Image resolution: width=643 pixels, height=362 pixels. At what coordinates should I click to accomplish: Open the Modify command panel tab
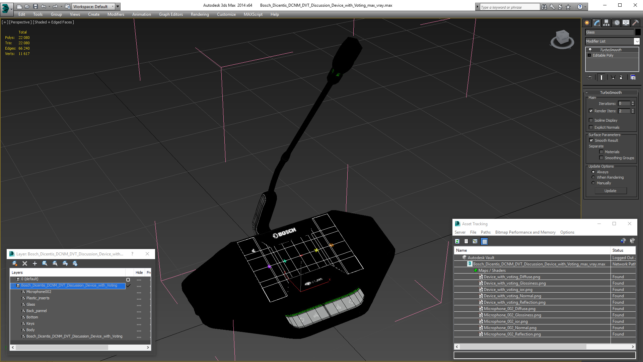click(x=597, y=23)
